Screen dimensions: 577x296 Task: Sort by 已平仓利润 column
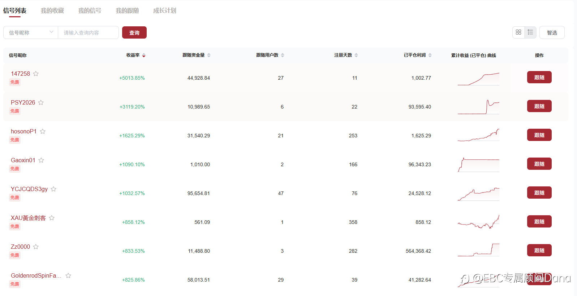click(x=430, y=55)
